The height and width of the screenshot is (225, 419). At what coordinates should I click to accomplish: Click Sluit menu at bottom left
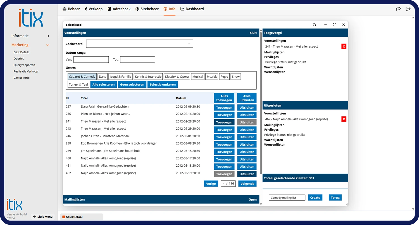click(43, 217)
